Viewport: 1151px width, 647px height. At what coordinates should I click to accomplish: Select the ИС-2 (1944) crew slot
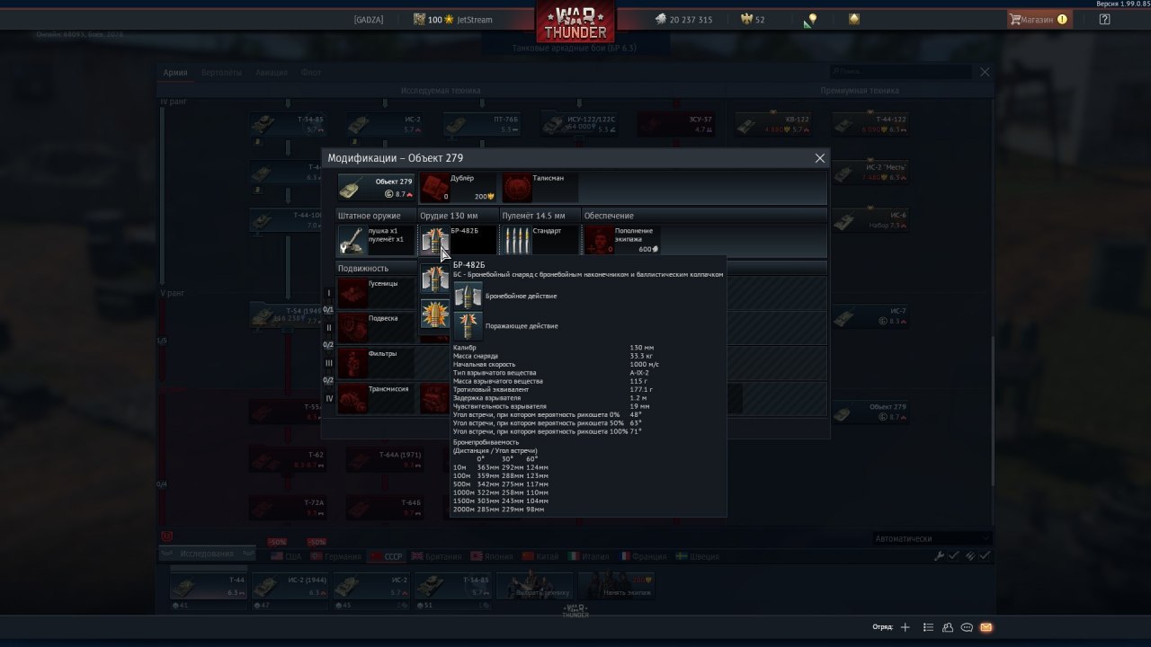(x=290, y=586)
